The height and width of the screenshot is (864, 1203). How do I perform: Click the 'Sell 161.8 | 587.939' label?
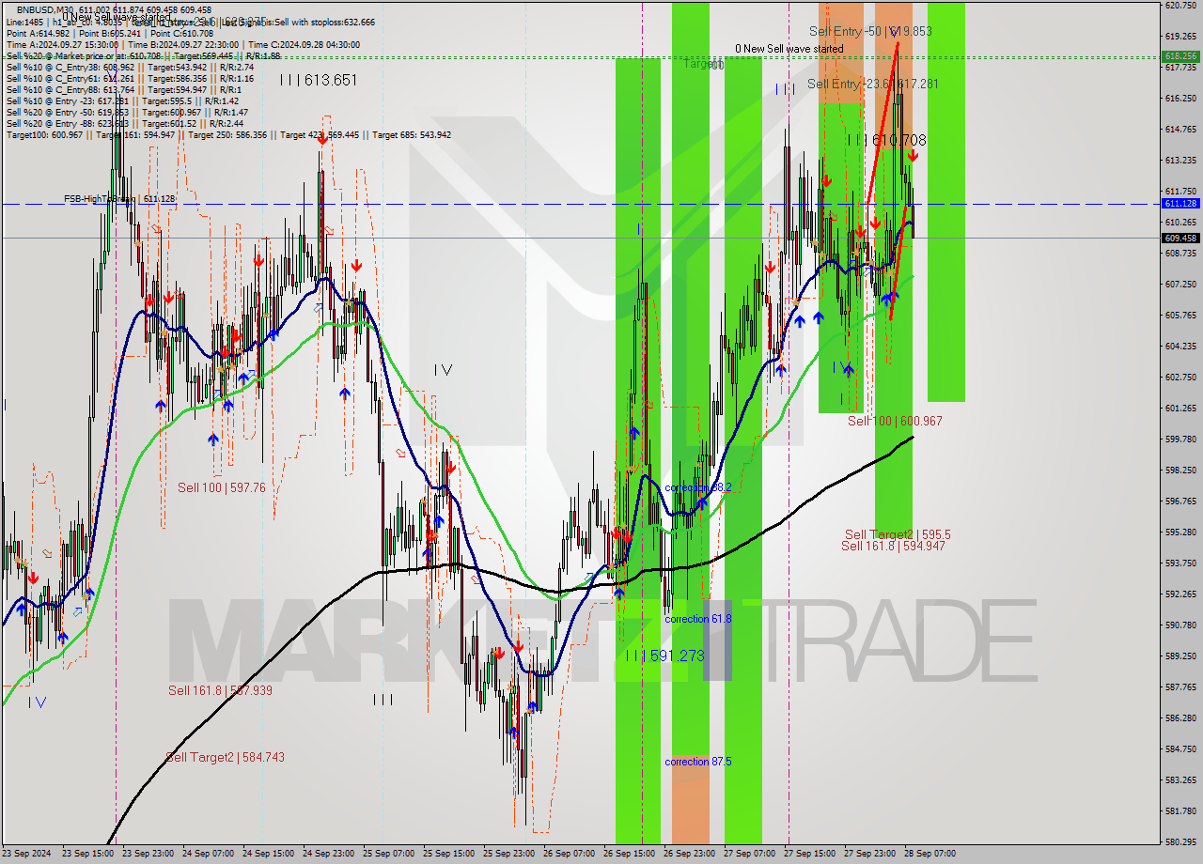pos(220,690)
